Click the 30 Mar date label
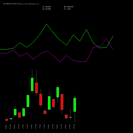This screenshot has height=133, width=133. [74, 126]
